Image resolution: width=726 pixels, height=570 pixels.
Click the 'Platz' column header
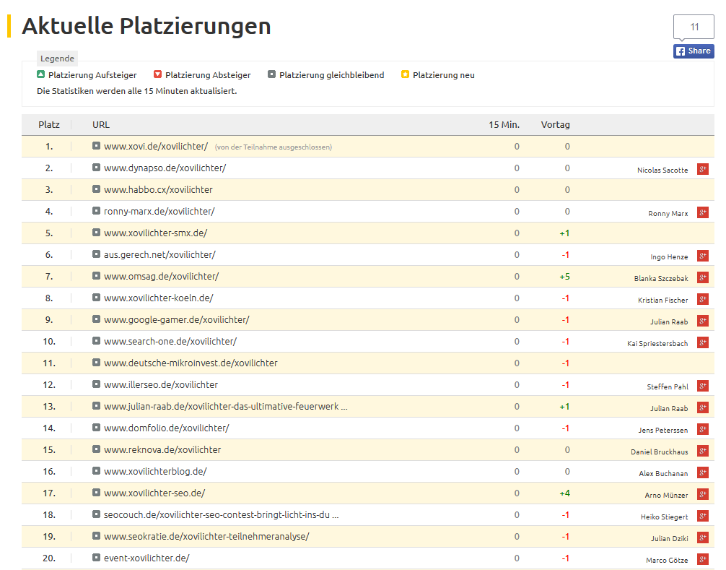point(49,124)
